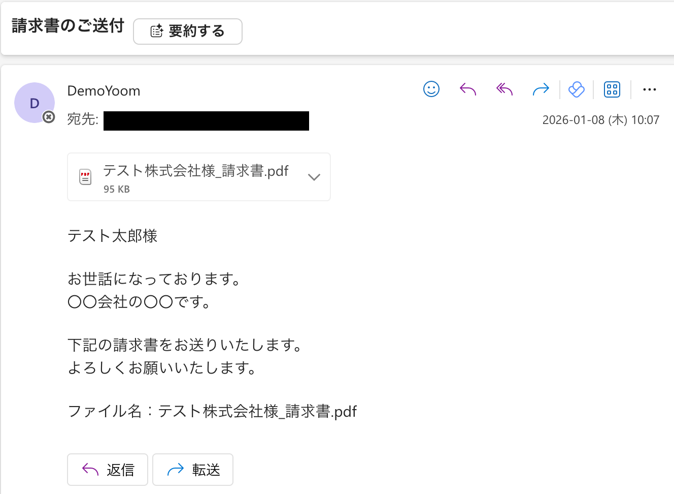Click the forward arrow icon in message toolbar
This screenshot has height=494, width=674.
tap(541, 89)
